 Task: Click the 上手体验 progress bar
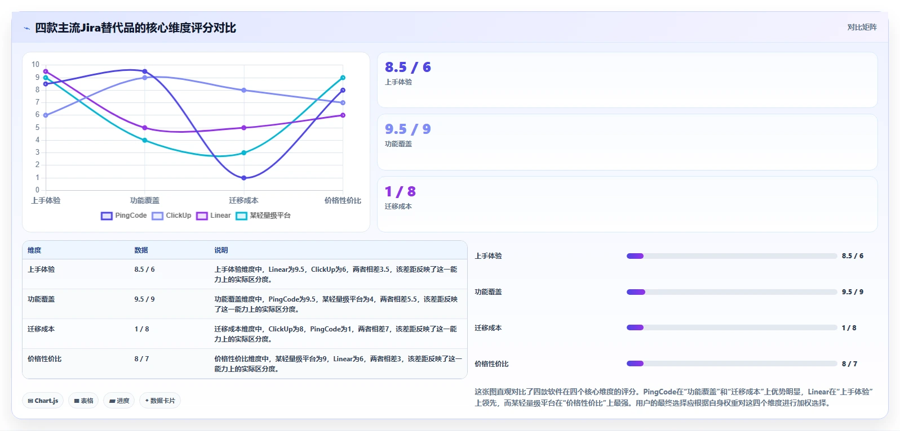click(x=731, y=256)
